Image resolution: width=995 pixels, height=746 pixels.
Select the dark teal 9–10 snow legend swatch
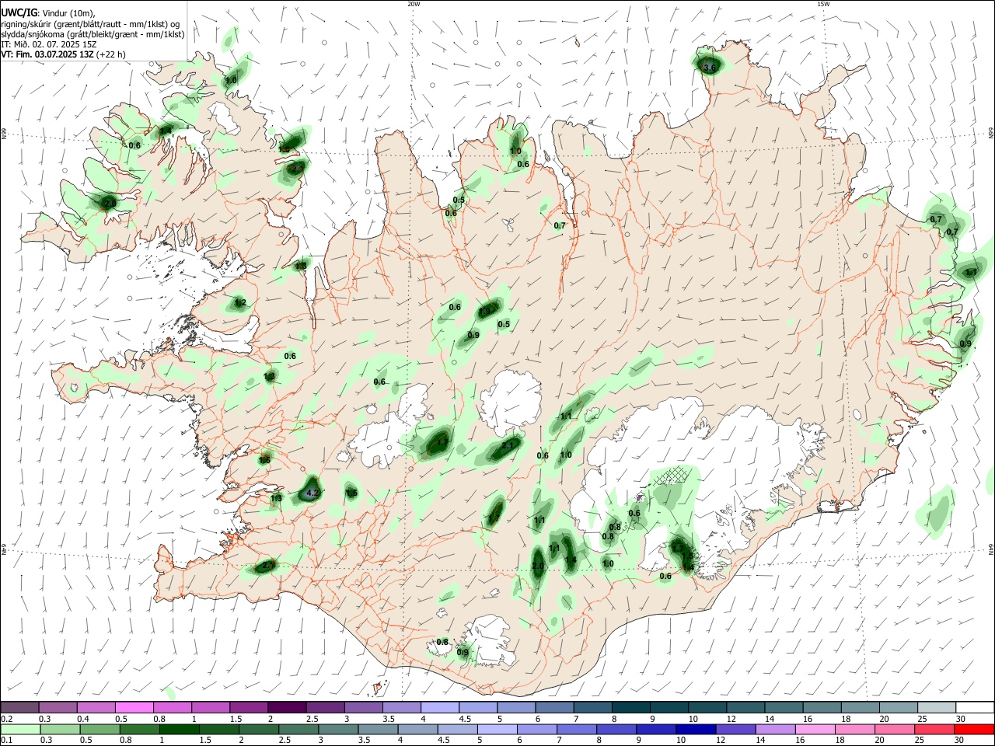tap(669, 708)
